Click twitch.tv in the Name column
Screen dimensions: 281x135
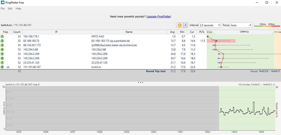click(x=96, y=67)
